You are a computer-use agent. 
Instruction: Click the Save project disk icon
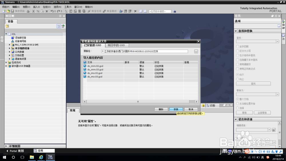tap(12, 11)
